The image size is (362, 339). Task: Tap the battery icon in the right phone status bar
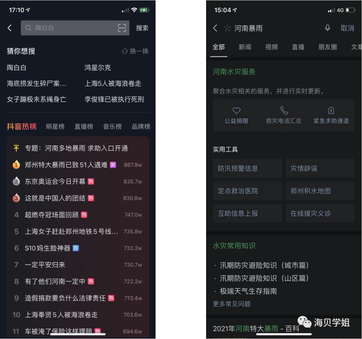point(351,10)
